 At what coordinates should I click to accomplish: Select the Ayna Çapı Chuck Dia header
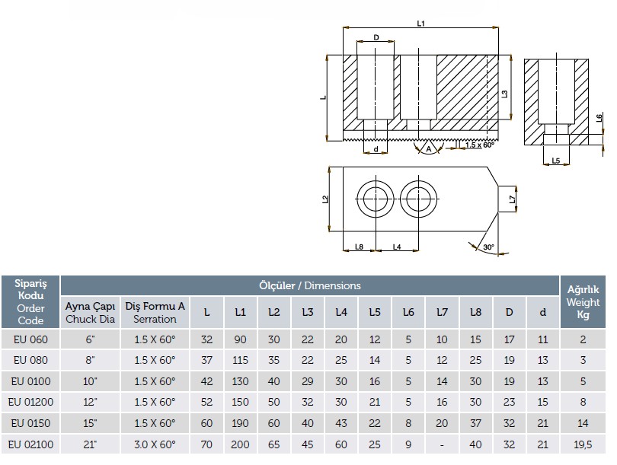coord(90,312)
